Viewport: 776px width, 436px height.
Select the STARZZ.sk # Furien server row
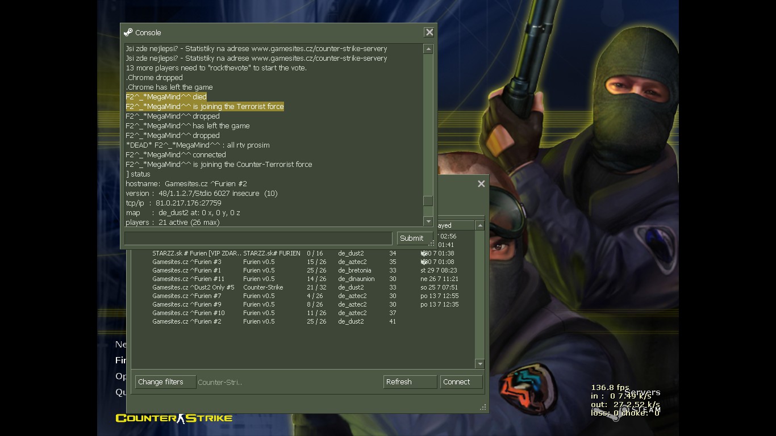(303, 253)
